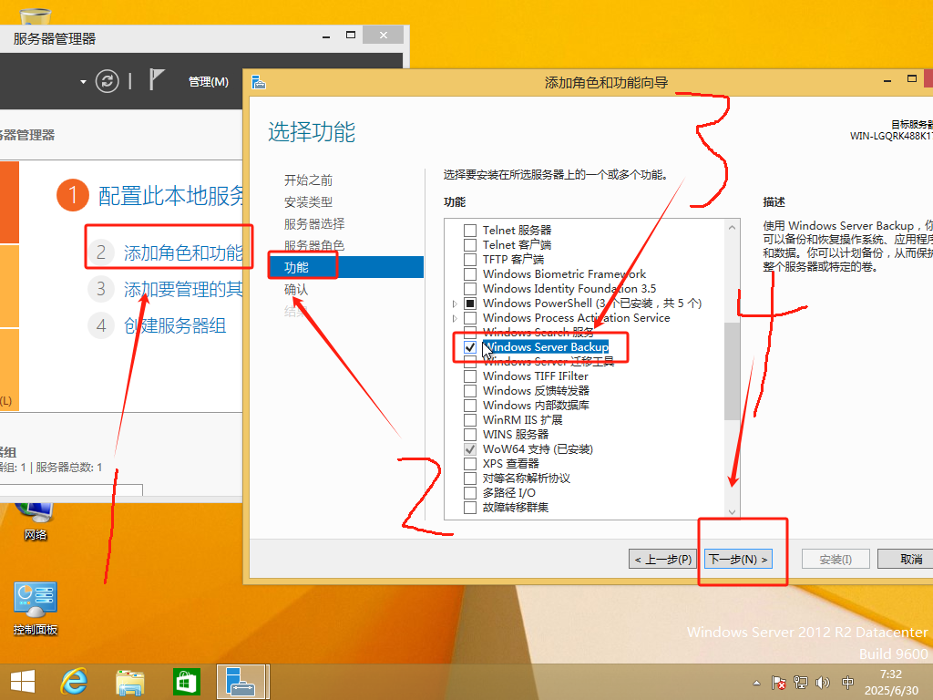The image size is (933, 700).
Task: Enable Windows Identity Foundation 3.5 checkbox
Action: 470,288
